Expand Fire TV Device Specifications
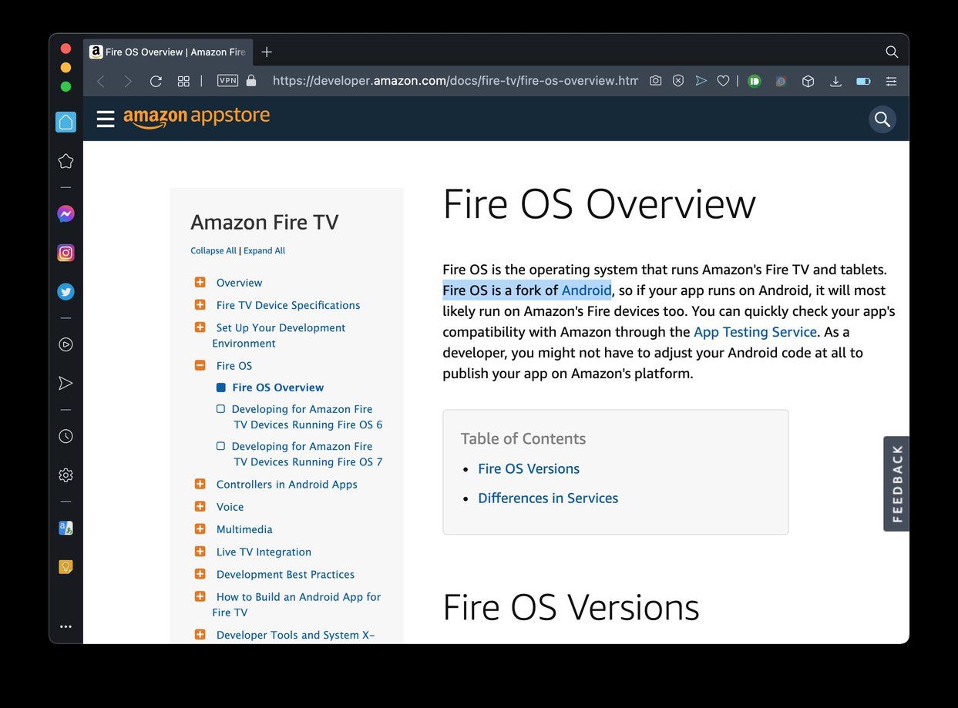Viewport: 958px width, 708px height. point(200,305)
